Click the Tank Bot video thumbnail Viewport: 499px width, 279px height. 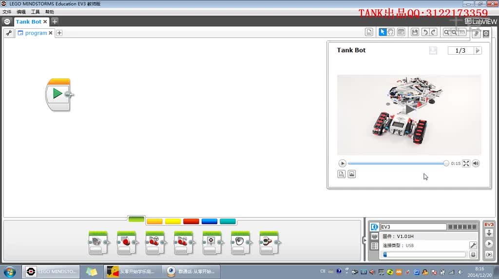409,115
